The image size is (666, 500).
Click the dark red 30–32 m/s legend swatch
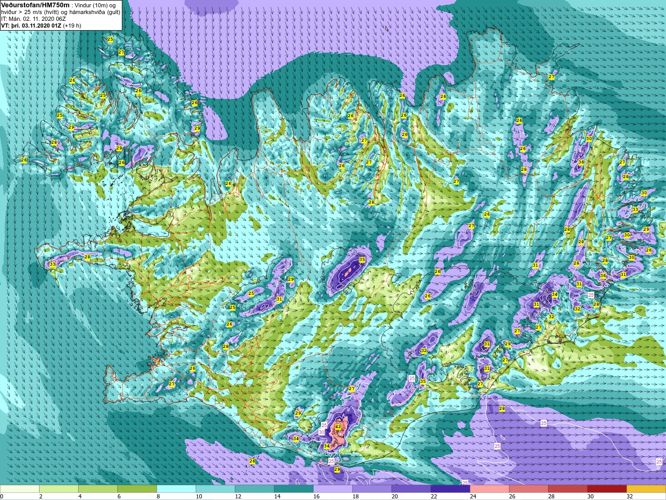pos(607,489)
